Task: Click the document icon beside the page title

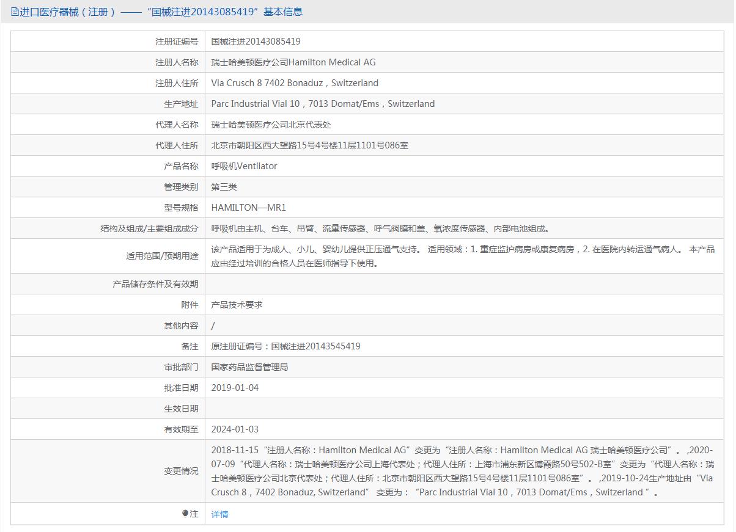Action: click(x=15, y=12)
